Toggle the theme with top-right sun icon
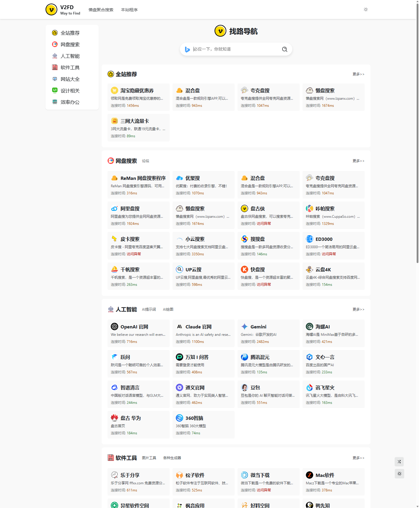419x508 pixels. point(366,9)
